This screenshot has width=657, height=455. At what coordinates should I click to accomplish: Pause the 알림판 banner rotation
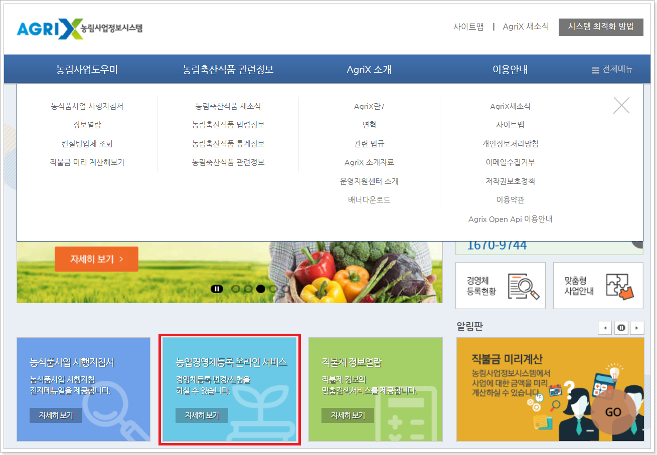click(621, 327)
